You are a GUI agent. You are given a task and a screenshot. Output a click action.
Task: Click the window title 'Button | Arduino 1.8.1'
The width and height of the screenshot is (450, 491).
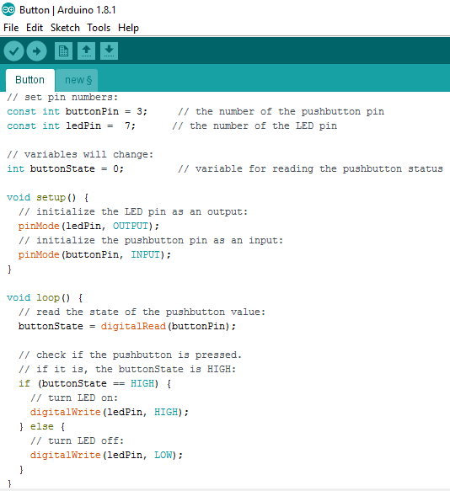tap(67, 10)
